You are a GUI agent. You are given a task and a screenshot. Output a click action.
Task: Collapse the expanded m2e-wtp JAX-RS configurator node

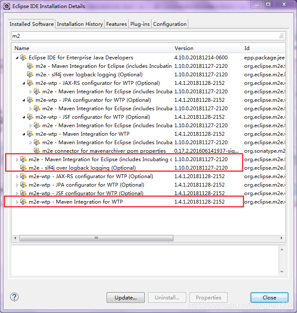24,83
